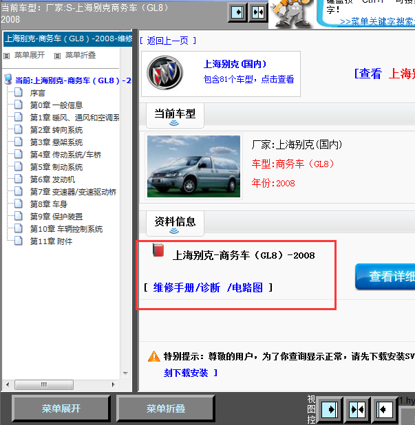415x425 pixels.
Task: Click the tree scrollbar left arrow
Action: (x=8, y=384)
